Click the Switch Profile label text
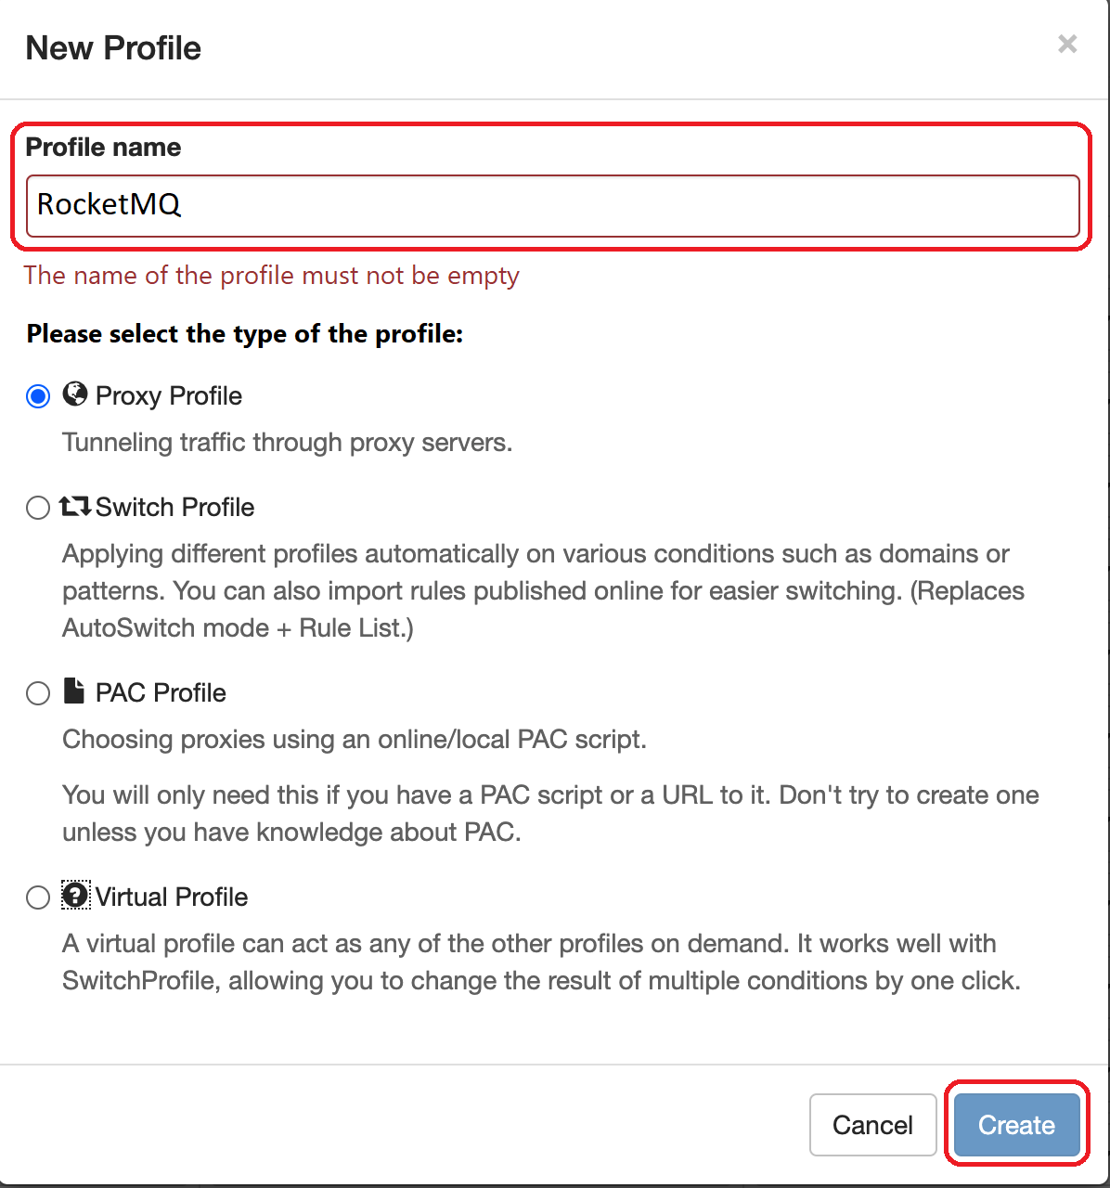This screenshot has height=1188, width=1110. (174, 508)
